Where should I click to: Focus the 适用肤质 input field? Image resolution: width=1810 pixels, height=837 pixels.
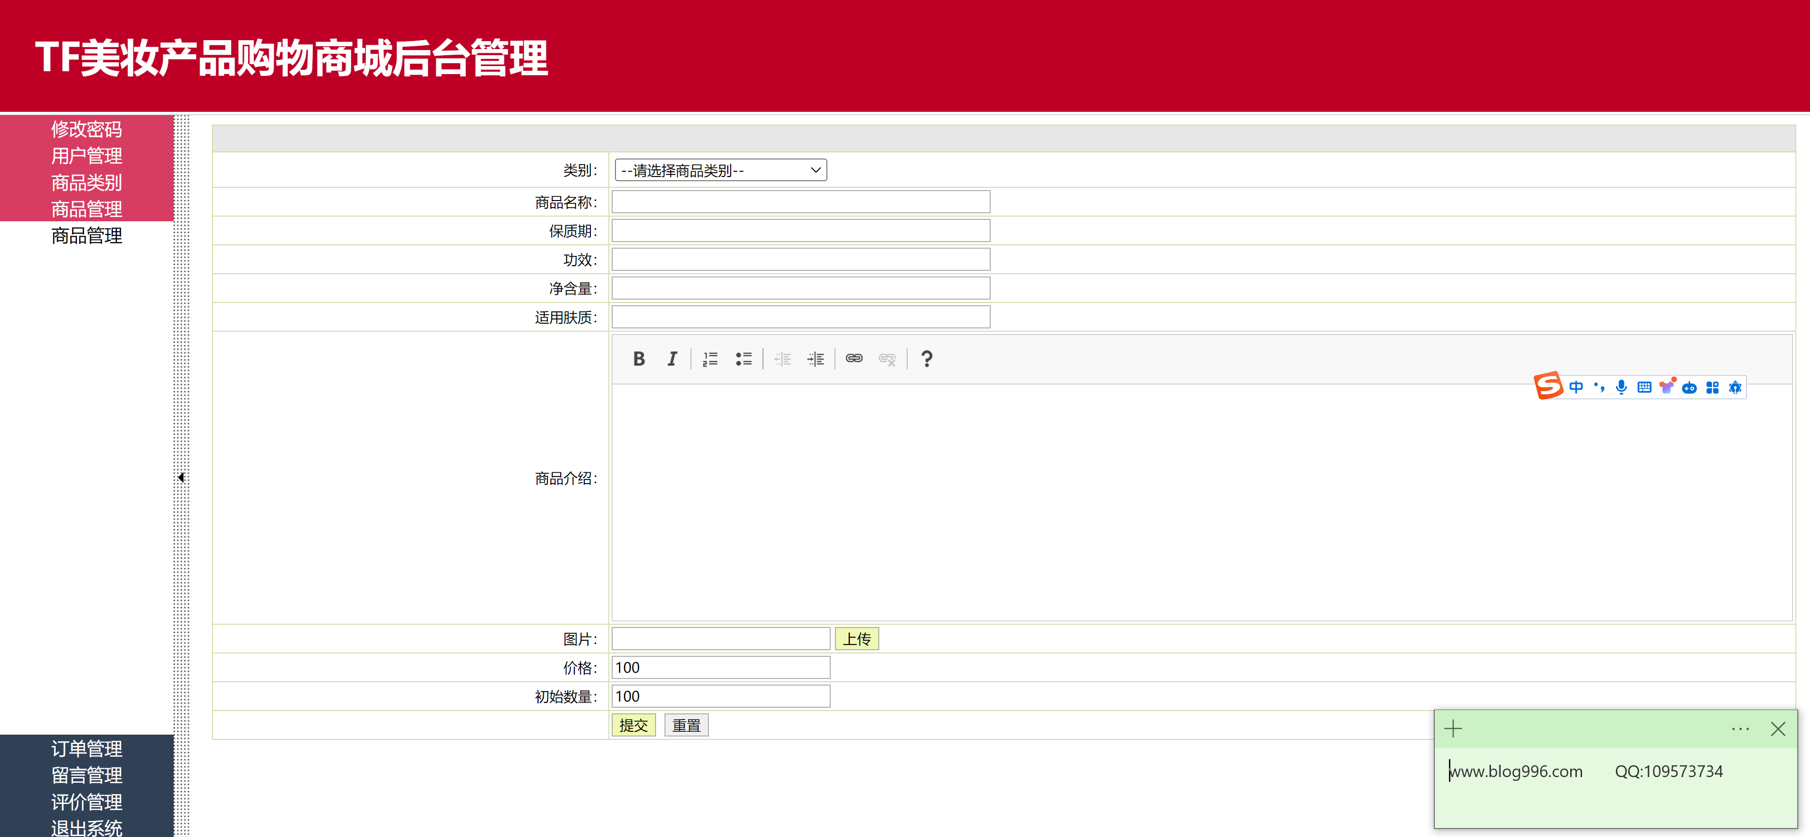point(800,318)
